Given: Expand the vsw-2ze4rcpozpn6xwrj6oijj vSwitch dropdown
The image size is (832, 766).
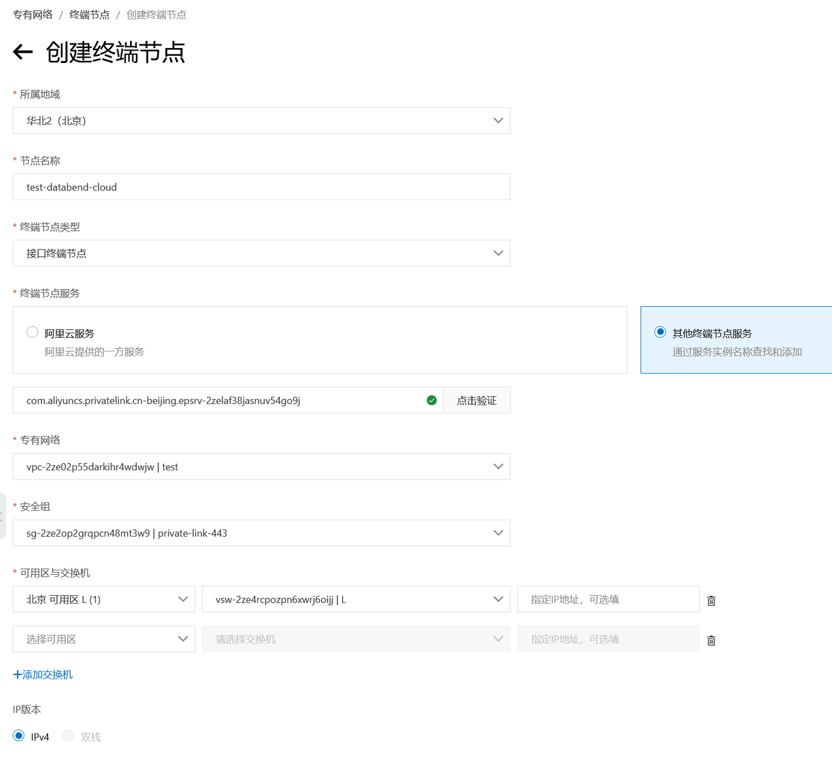Looking at the screenshot, I should tap(498, 599).
